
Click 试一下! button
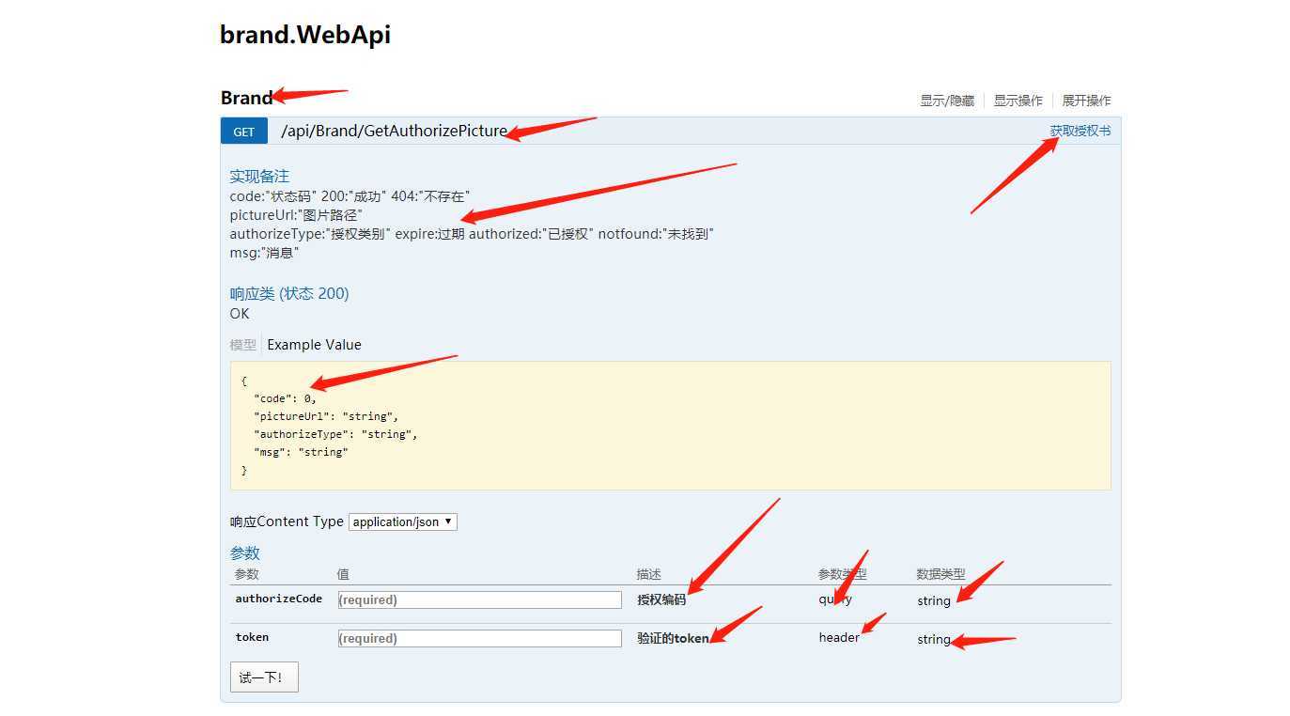click(264, 677)
